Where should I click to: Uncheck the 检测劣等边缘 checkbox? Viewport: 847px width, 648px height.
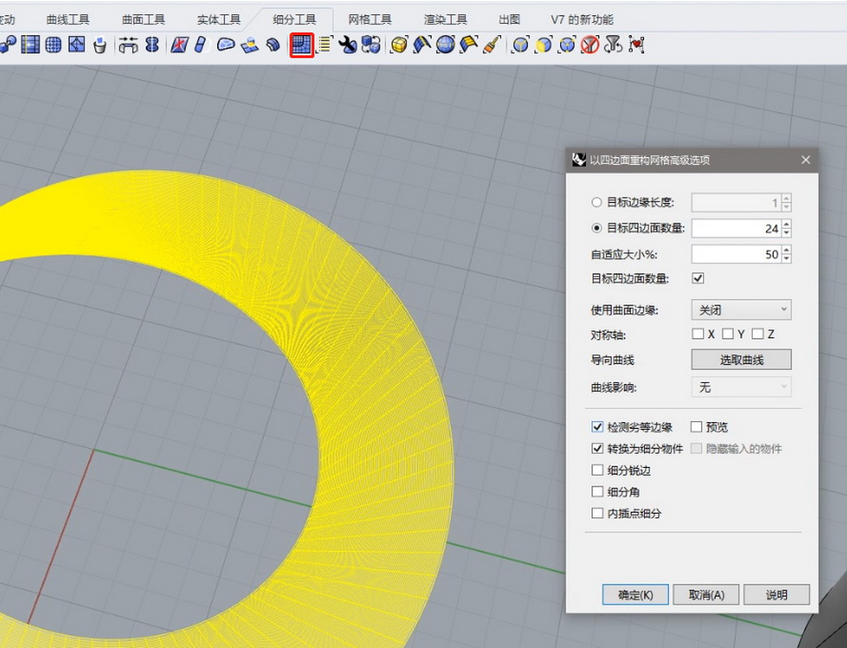click(x=597, y=427)
